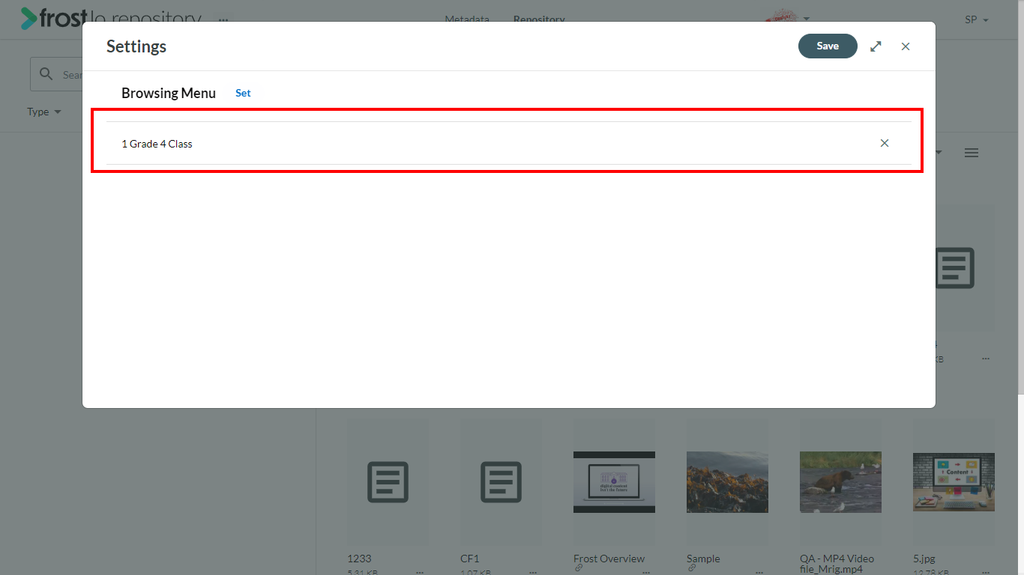Close the Settings dialog
This screenshot has height=575, width=1024.
pos(906,46)
